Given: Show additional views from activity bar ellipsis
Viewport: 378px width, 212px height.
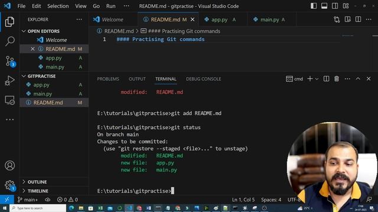Looking at the screenshot, I should [9, 120].
